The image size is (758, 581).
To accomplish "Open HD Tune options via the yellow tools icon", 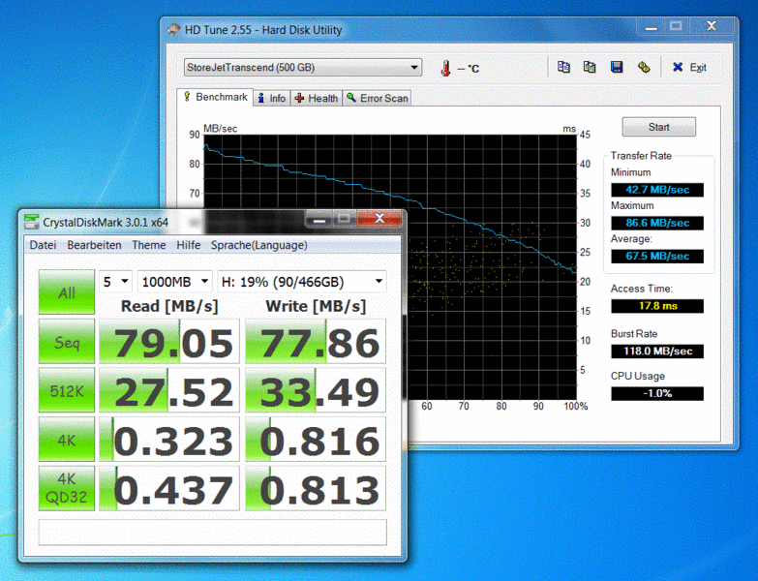I will pyautogui.click(x=644, y=67).
